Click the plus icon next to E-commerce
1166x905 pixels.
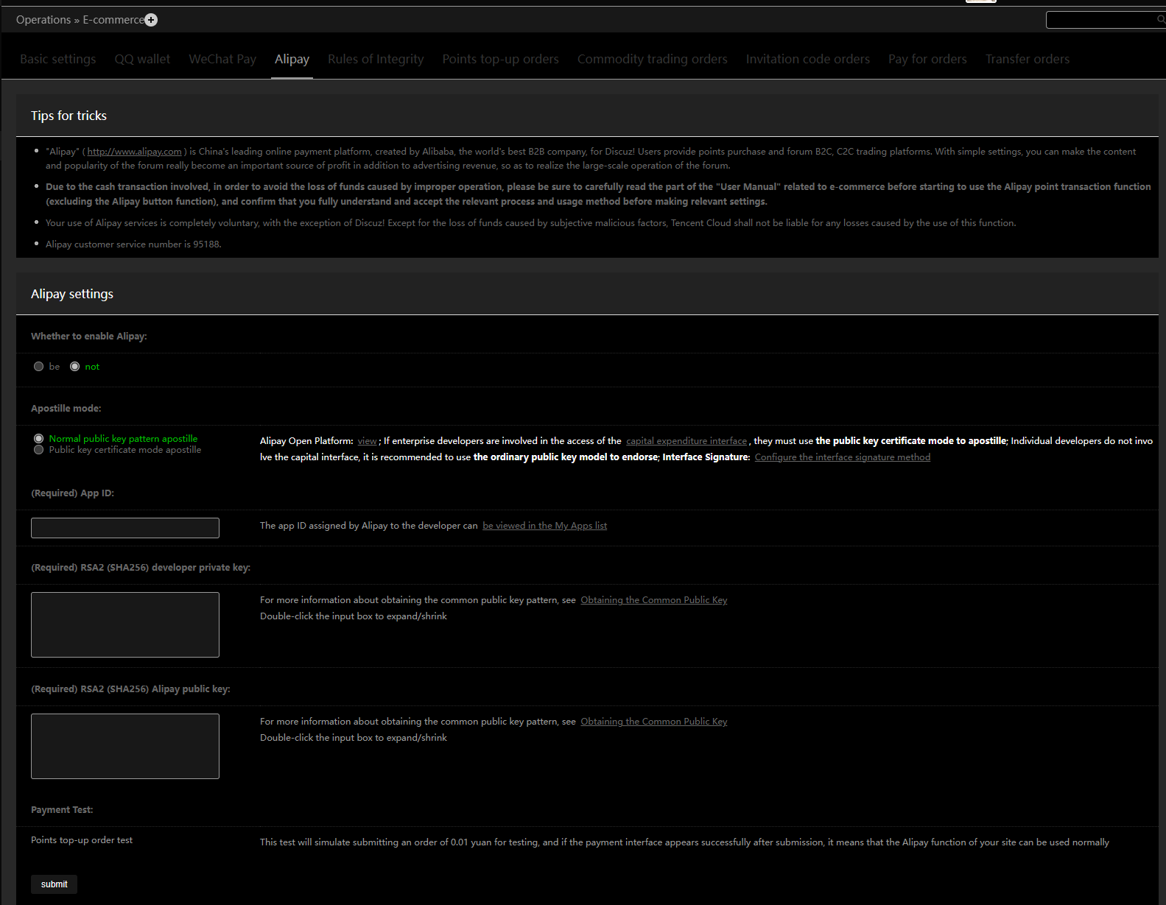click(151, 20)
